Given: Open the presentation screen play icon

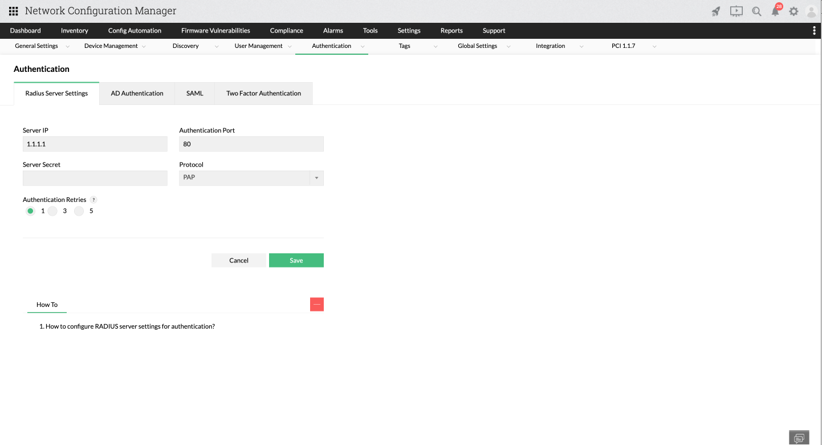Looking at the screenshot, I should pos(736,11).
